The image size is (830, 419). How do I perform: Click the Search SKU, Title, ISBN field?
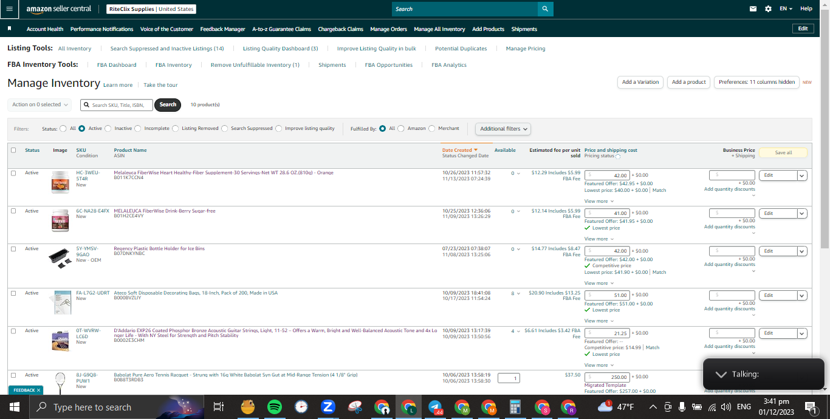click(116, 104)
